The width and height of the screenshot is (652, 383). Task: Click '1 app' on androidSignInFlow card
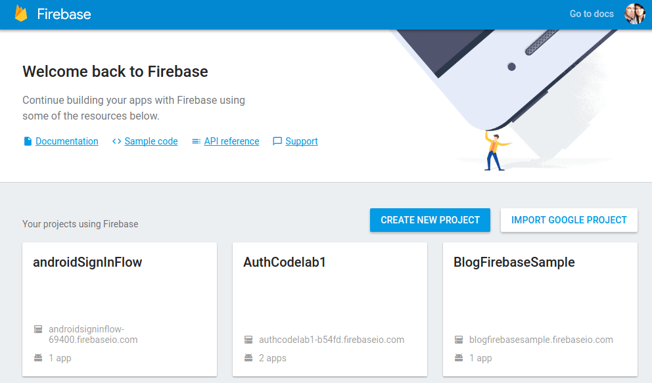point(60,358)
